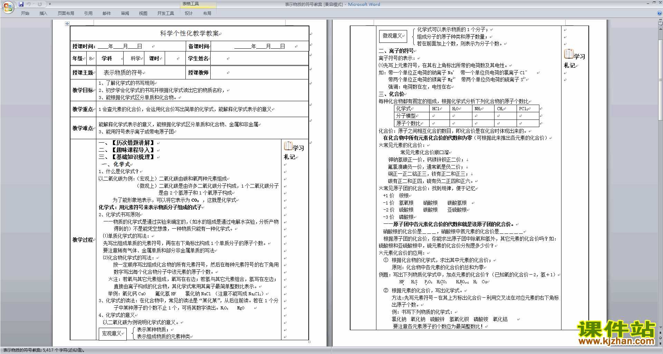Viewport: 663px width, 354px height.
Task: Open Select Browse Object round button
Action: click(661, 338)
